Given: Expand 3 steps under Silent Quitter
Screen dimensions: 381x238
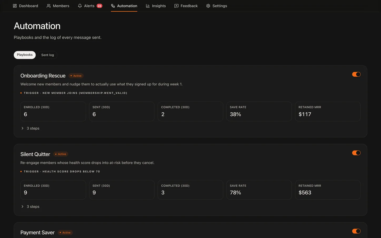Looking at the screenshot, I should click(30, 207).
